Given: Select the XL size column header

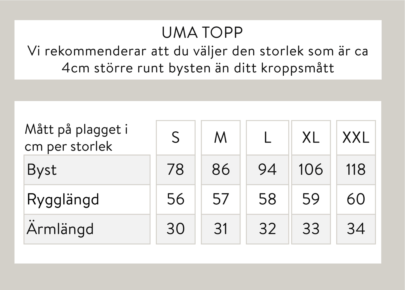Looking at the screenshot, I should tap(311, 138).
